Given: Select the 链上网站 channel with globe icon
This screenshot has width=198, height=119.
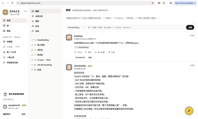Looking at the screenshot, I should tap(45, 45).
